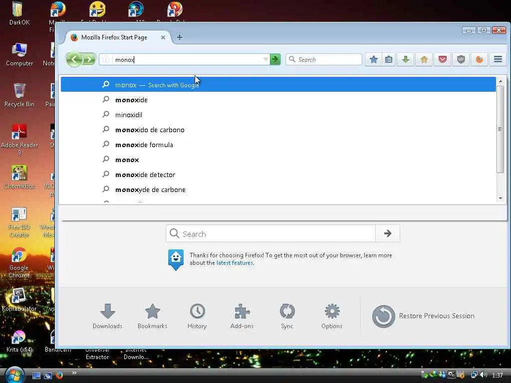511x383 pixels.
Task: Open the address bar history dropdown arrow
Action: 265,59
